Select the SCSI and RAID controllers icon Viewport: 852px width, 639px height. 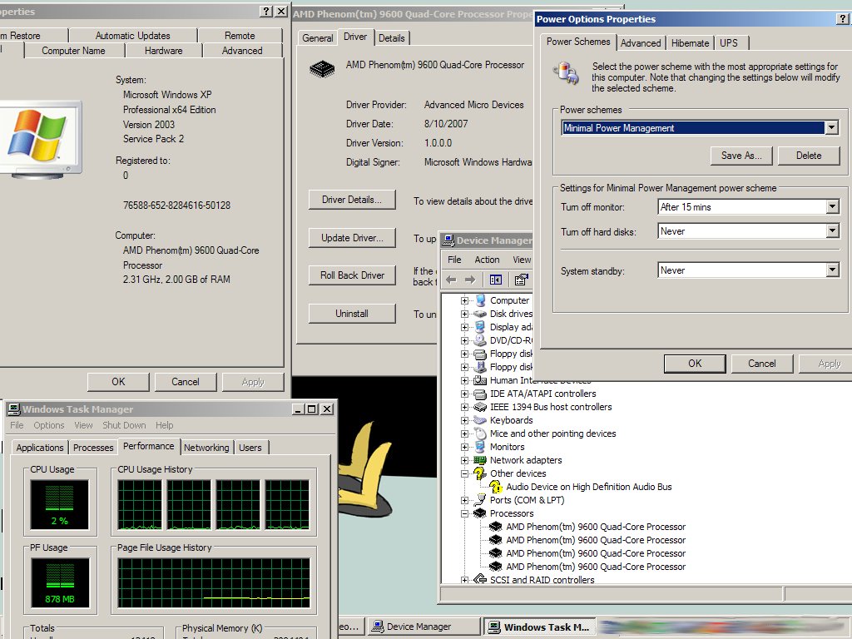(480, 579)
